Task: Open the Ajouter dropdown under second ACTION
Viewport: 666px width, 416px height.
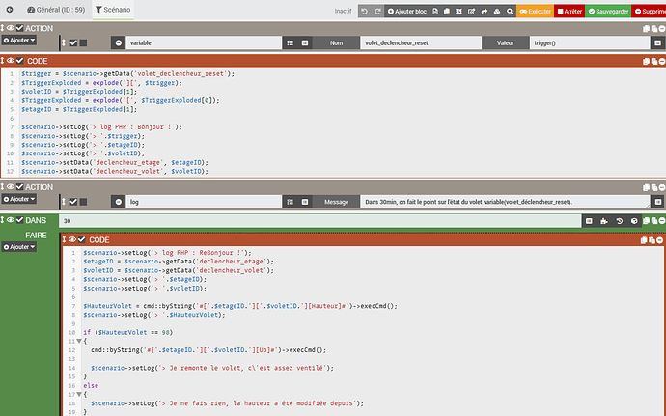Action: click(21, 198)
